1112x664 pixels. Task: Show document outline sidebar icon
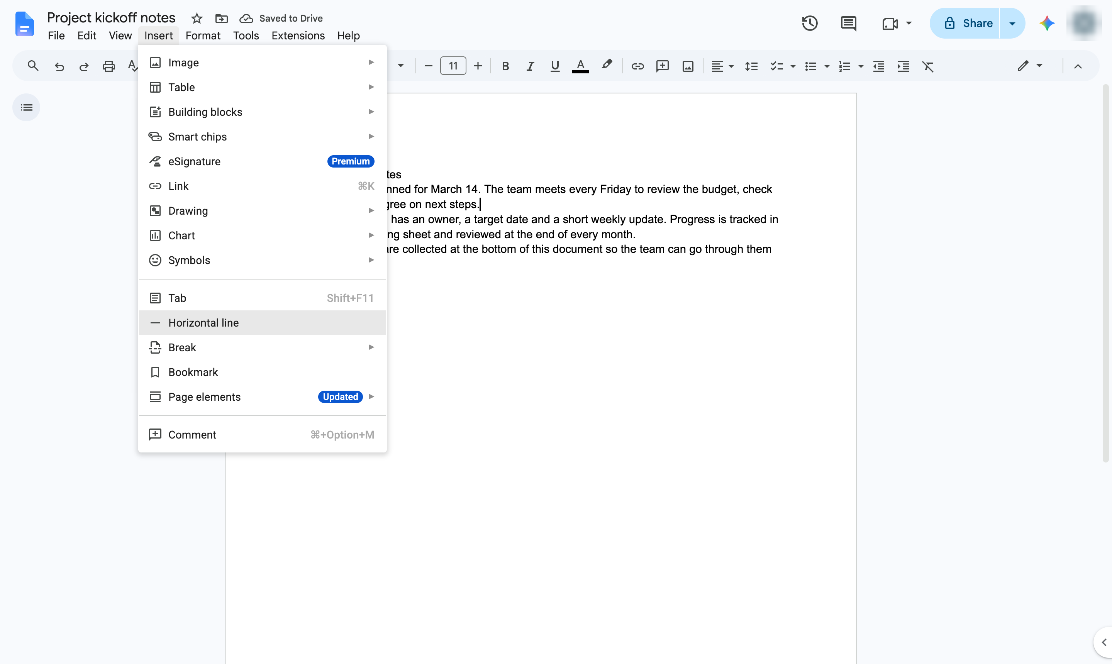click(x=26, y=107)
